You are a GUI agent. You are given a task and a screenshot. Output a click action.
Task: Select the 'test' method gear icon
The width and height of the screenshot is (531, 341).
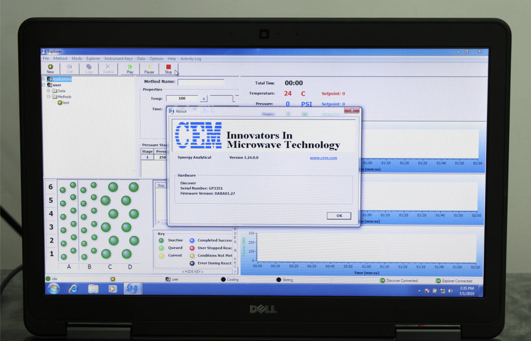click(x=60, y=103)
